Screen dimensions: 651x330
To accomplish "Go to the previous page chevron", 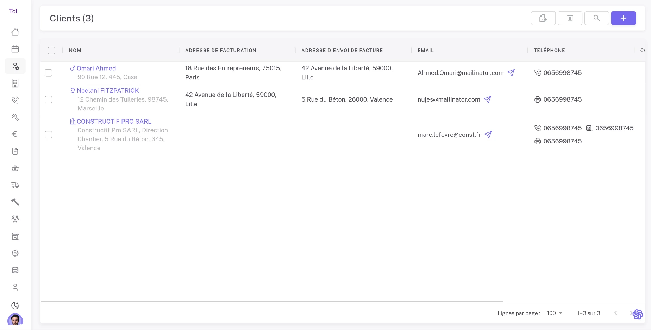I will 615,313.
